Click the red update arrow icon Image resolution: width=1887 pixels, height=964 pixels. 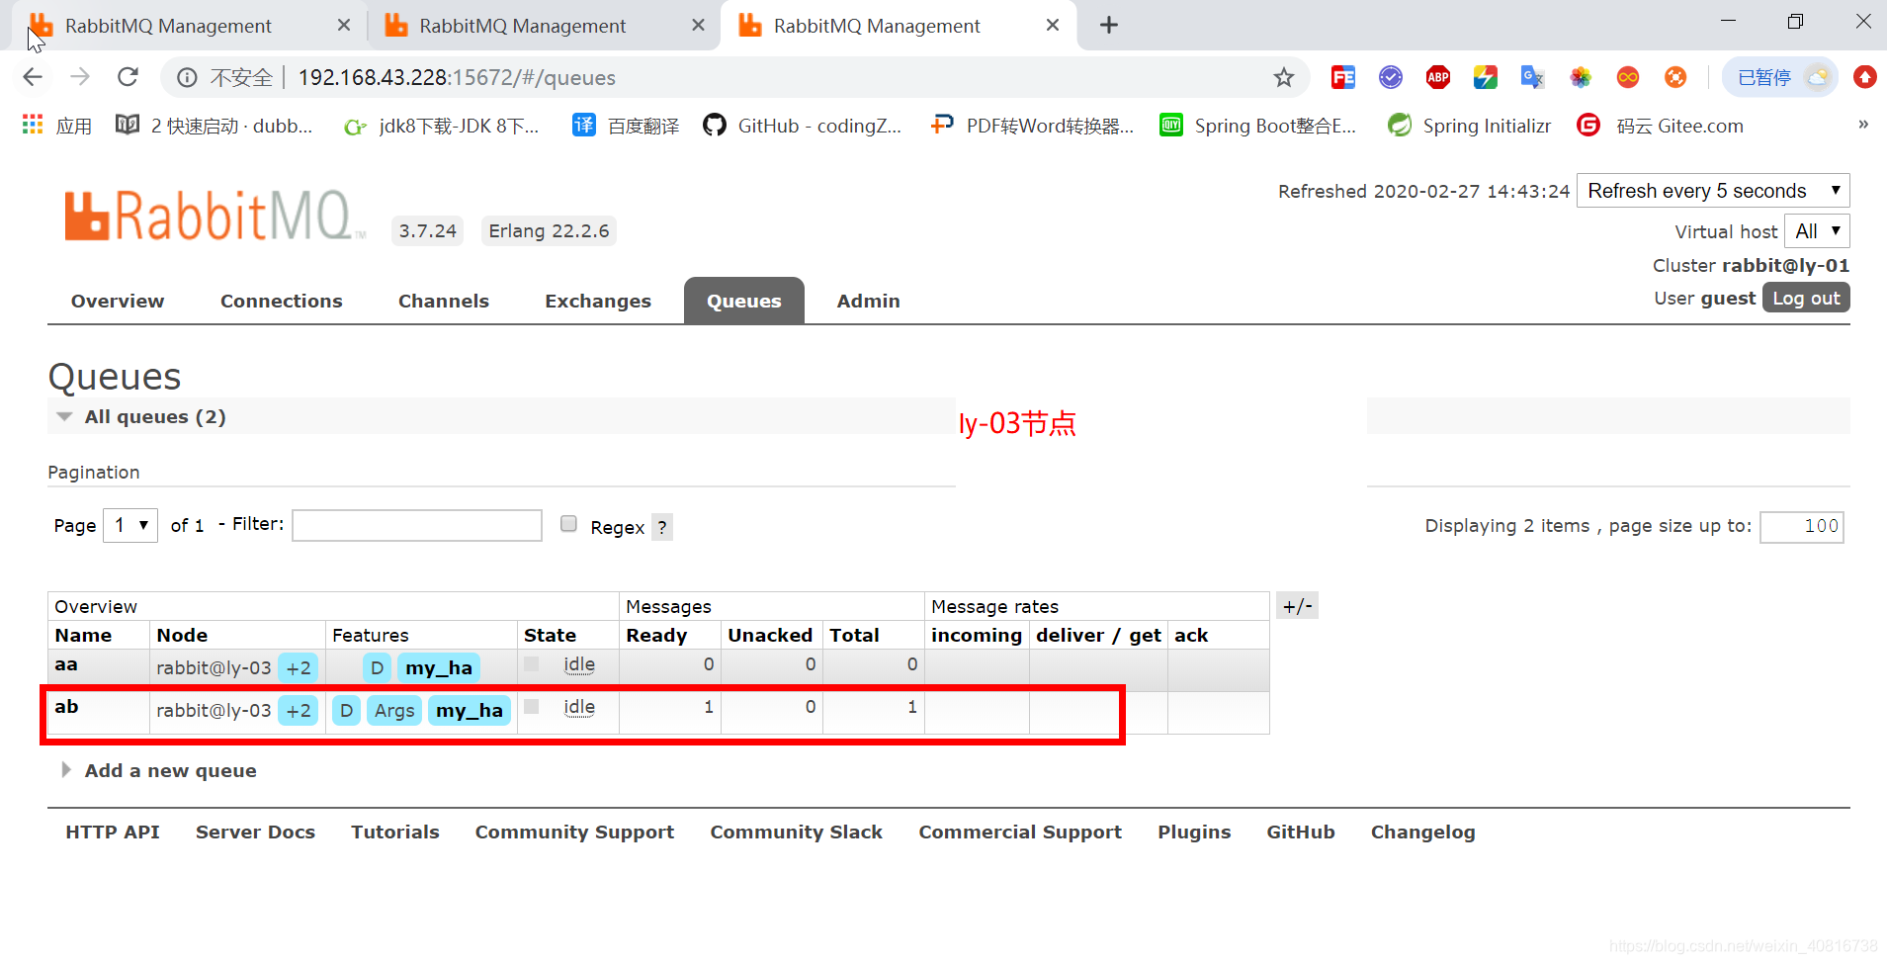pyautogui.click(x=1864, y=77)
